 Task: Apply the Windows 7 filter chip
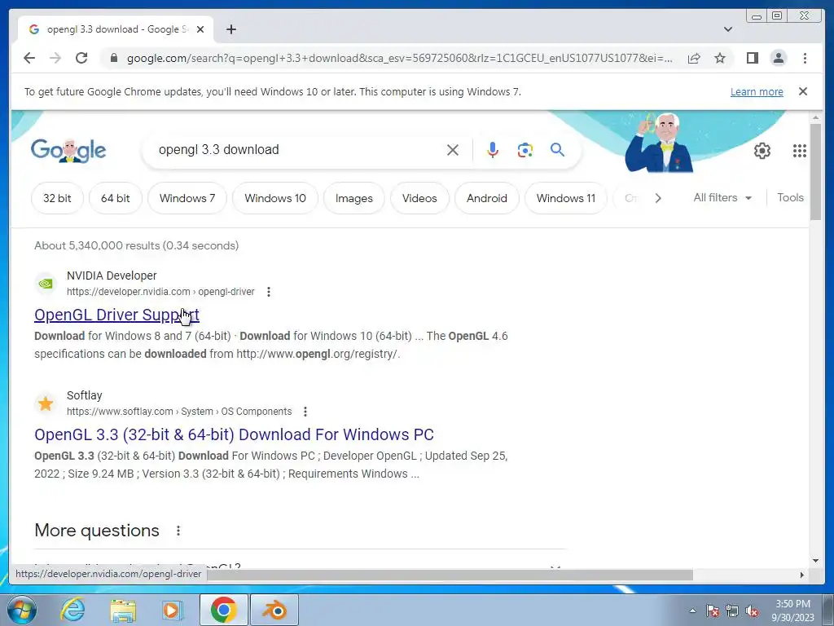pos(187,198)
